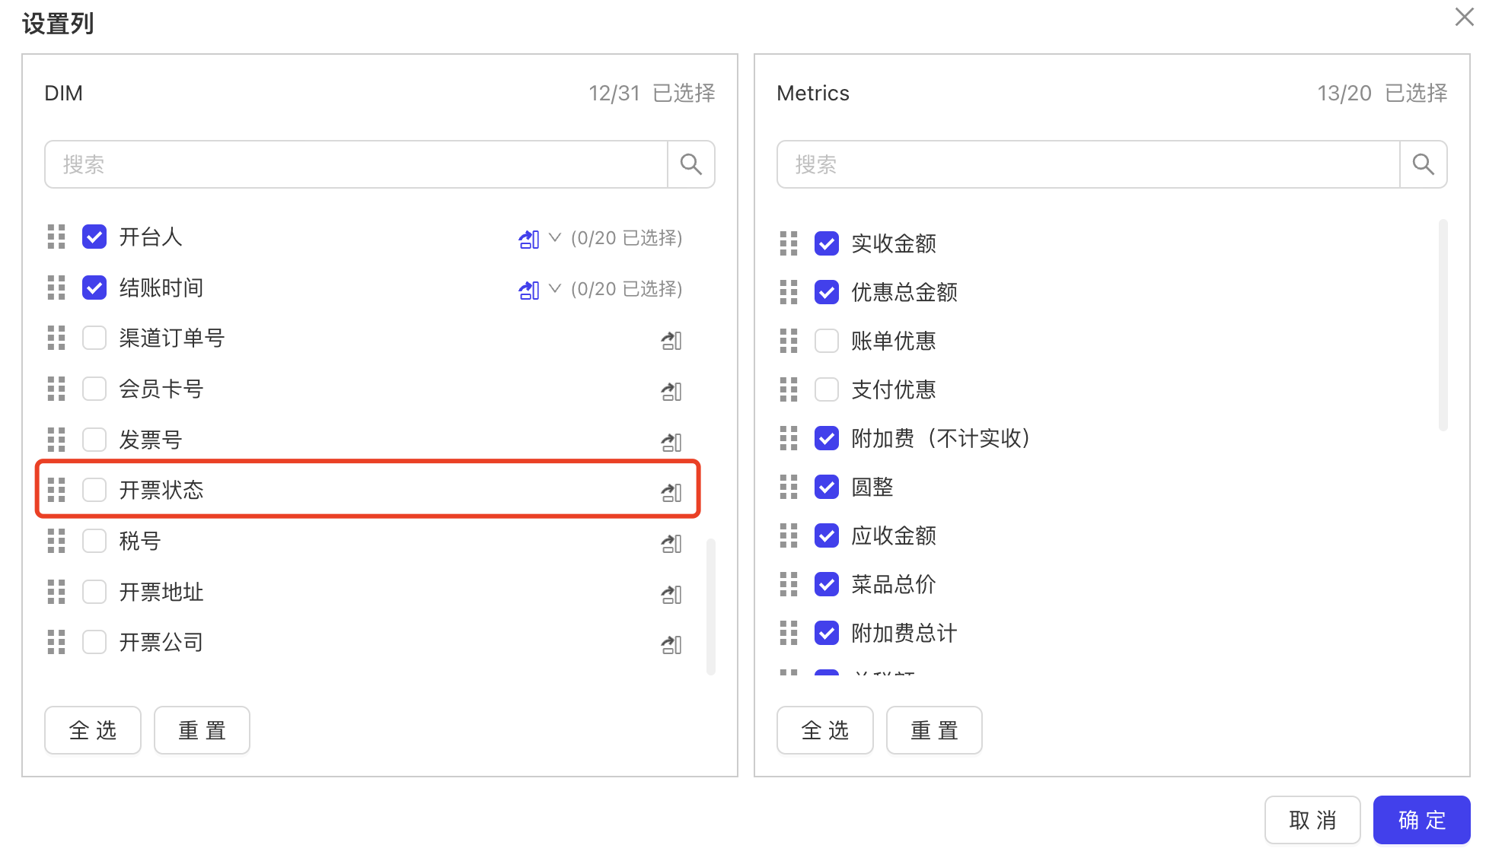Confirm with the 确定 button

[x=1422, y=820]
